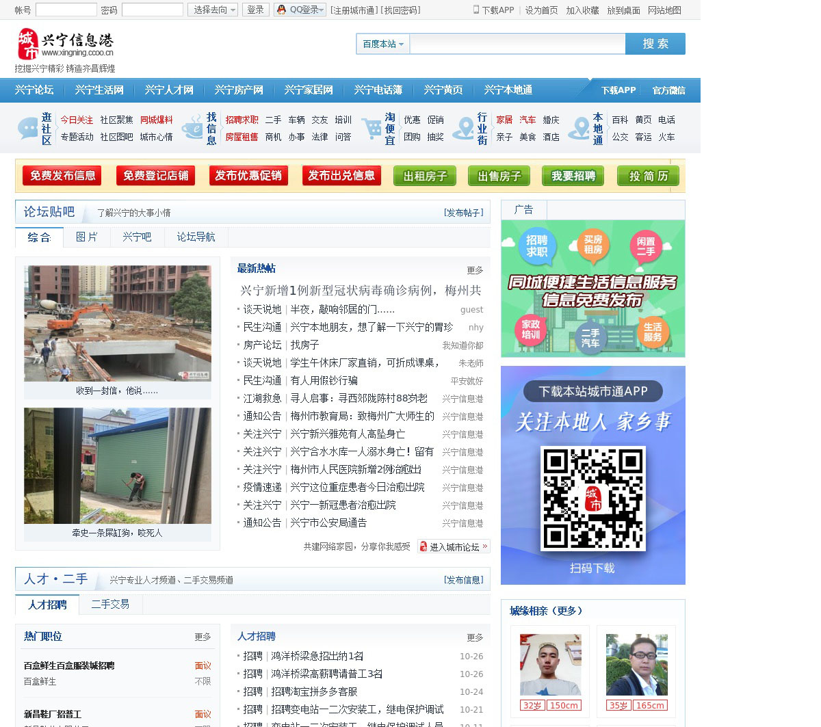
Task: Open the QQ登录 dropdown arrow
Action: (322, 10)
